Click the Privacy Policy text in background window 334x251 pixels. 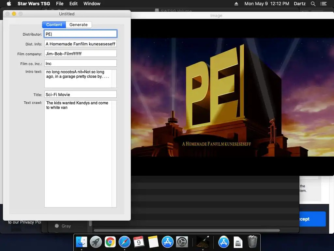(x=25, y=222)
